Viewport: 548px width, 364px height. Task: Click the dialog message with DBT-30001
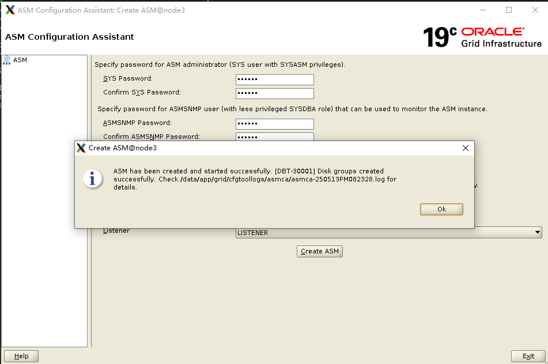(255, 179)
